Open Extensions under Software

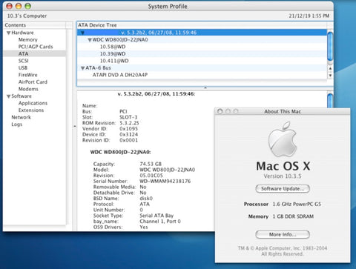coord(31,110)
